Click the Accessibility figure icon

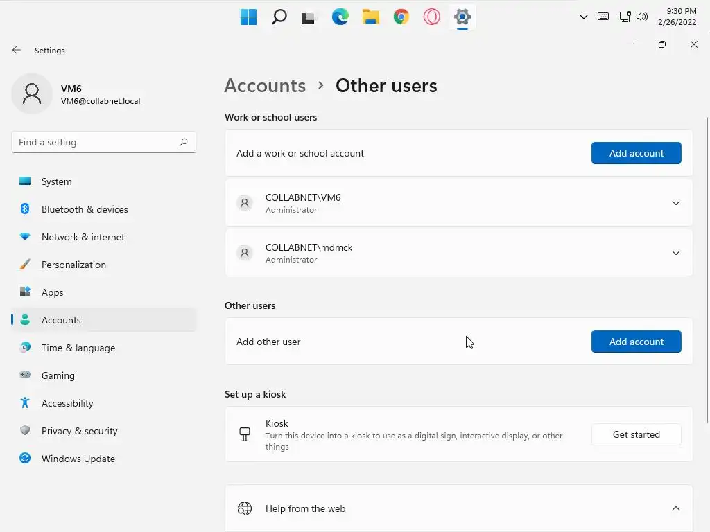[x=25, y=403]
